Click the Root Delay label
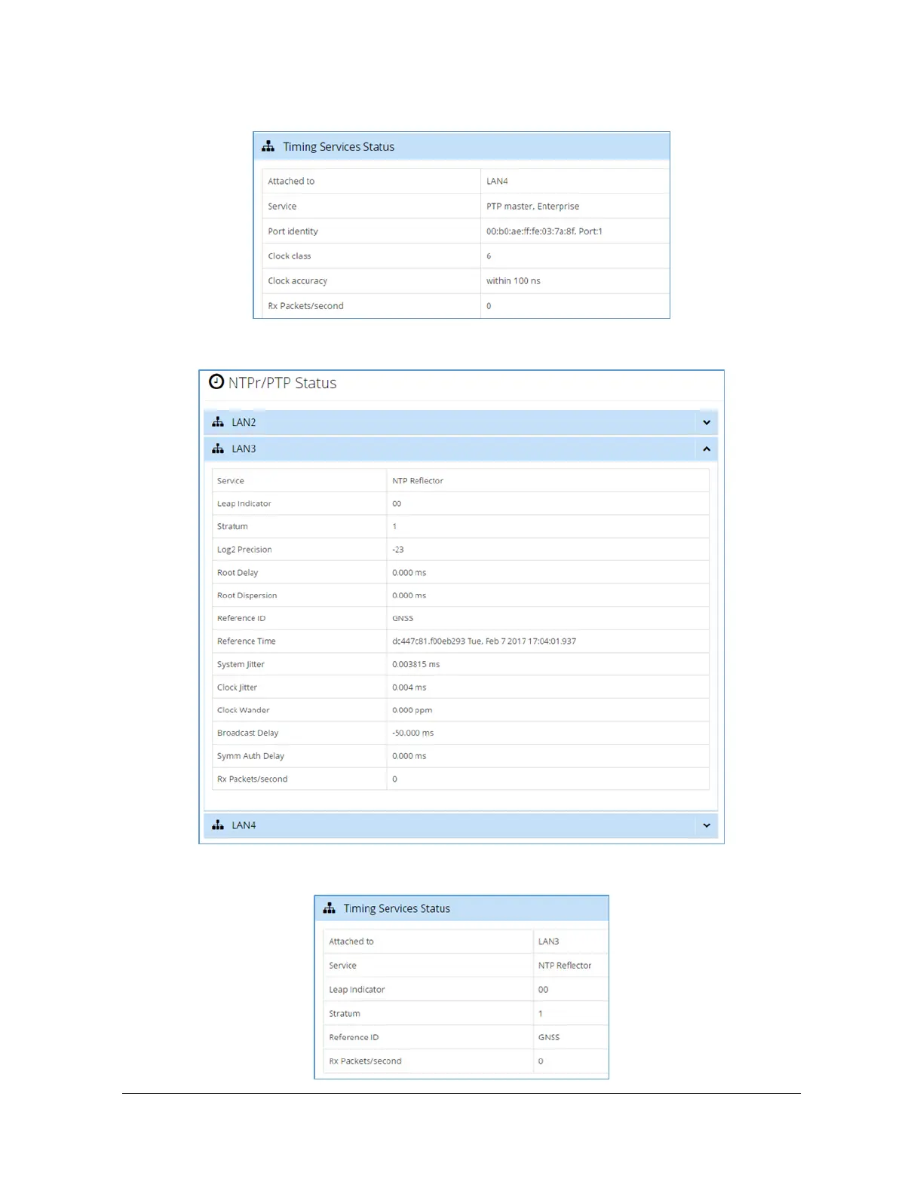The width and height of the screenshot is (923, 1194). [x=238, y=573]
